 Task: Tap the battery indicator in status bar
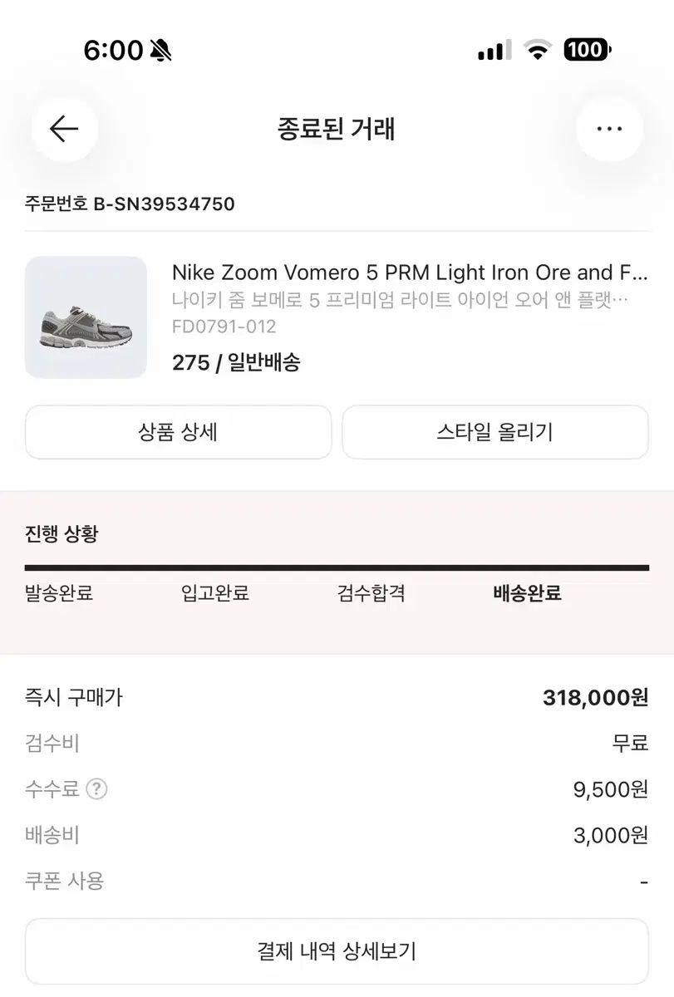click(588, 50)
